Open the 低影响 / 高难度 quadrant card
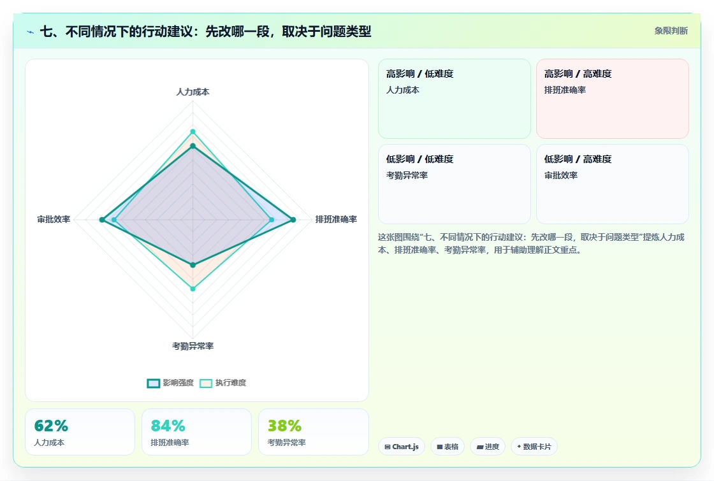Screen dimensions: 714x481 [613, 184]
